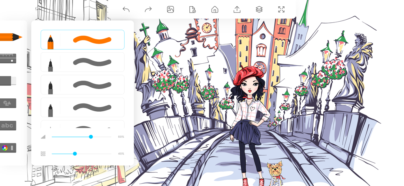Select the ruler tool
This screenshot has height=186, width=404.
tap(8, 58)
